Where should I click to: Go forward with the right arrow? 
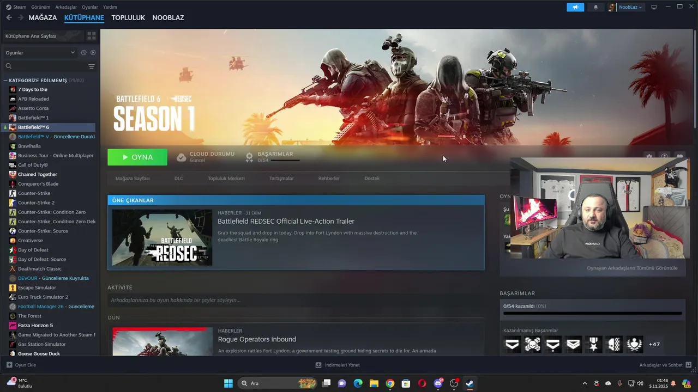20,17
